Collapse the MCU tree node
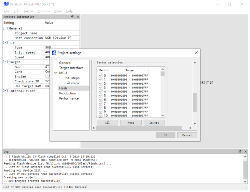Image resolution: width=250 pixels, height=192 pixels. pos(56,73)
